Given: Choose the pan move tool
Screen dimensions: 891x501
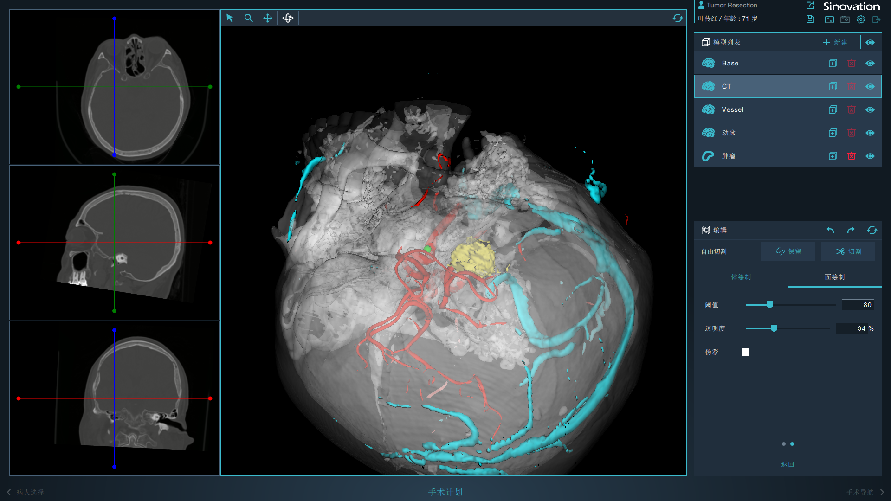Looking at the screenshot, I should click(268, 18).
